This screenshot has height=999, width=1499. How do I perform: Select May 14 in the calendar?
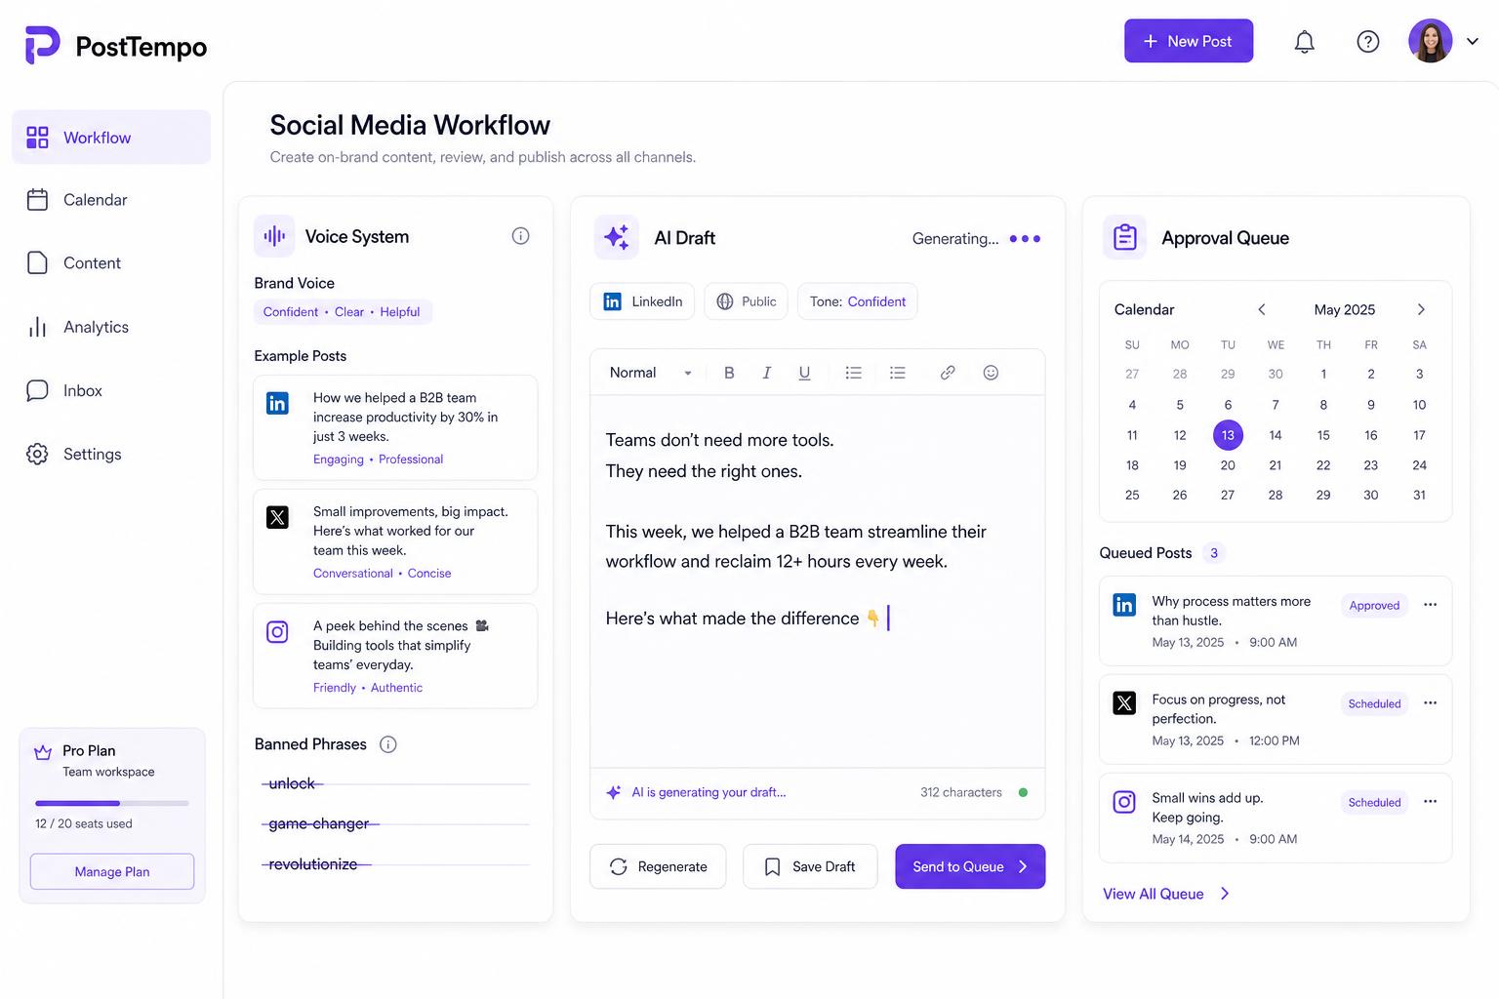pyautogui.click(x=1276, y=435)
